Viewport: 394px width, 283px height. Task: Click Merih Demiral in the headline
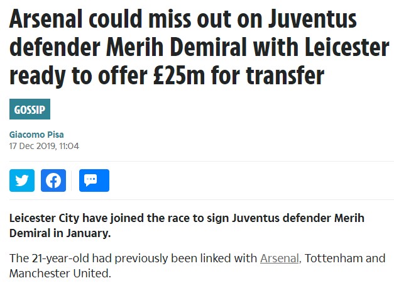point(177,47)
